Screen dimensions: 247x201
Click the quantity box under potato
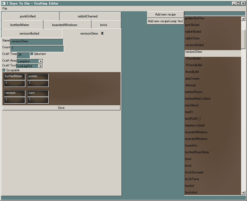[x=38, y=84]
